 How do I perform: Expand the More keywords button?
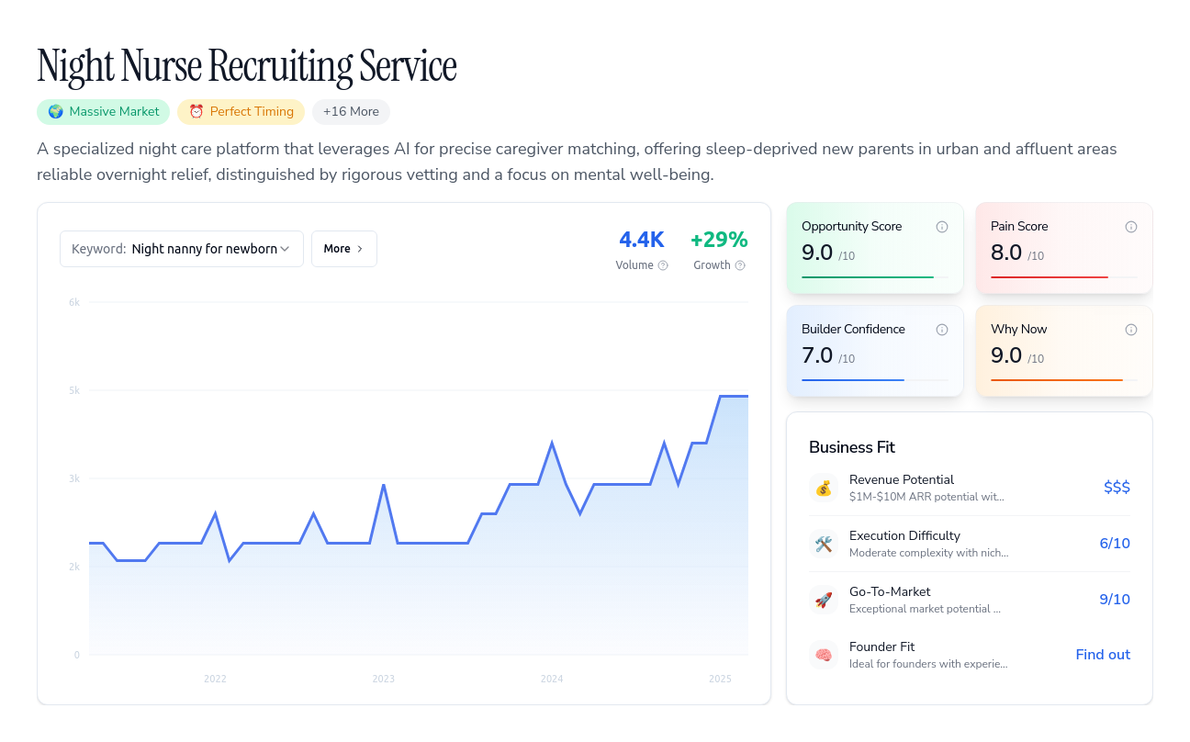[344, 249]
